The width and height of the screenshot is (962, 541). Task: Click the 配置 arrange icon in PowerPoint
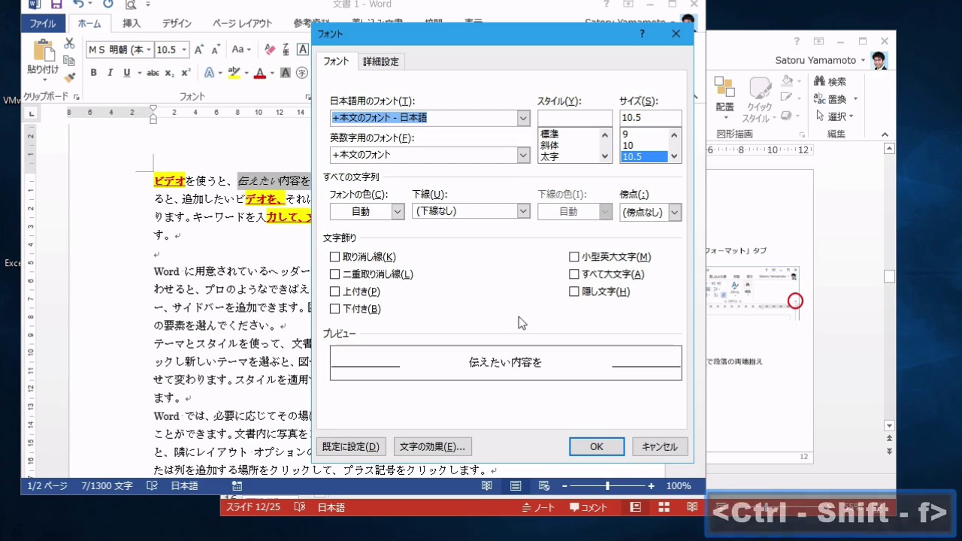725,87
